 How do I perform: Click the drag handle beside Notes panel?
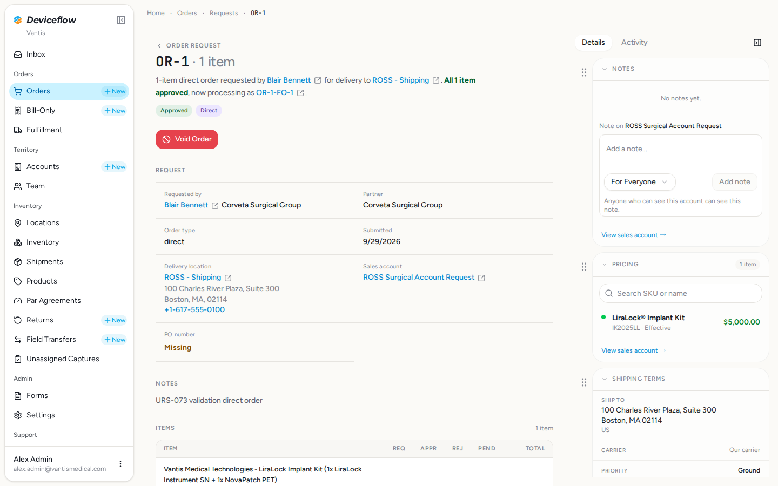point(584,72)
